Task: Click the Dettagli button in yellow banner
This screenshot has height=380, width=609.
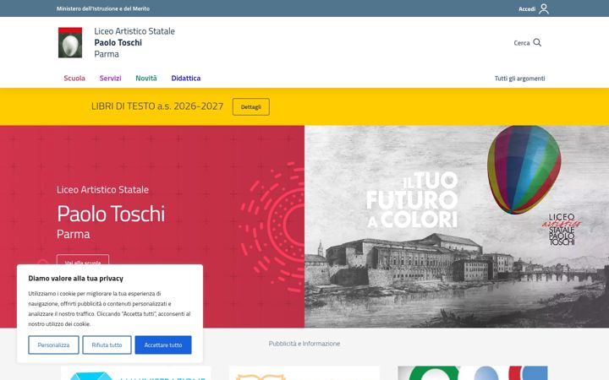Action: click(251, 107)
